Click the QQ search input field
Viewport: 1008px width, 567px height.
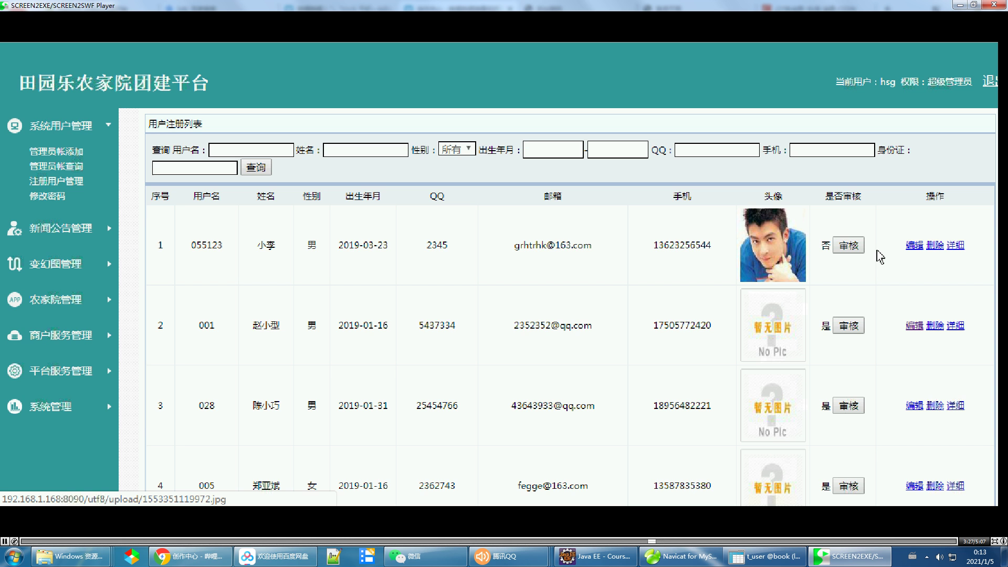pyautogui.click(x=717, y=150)
